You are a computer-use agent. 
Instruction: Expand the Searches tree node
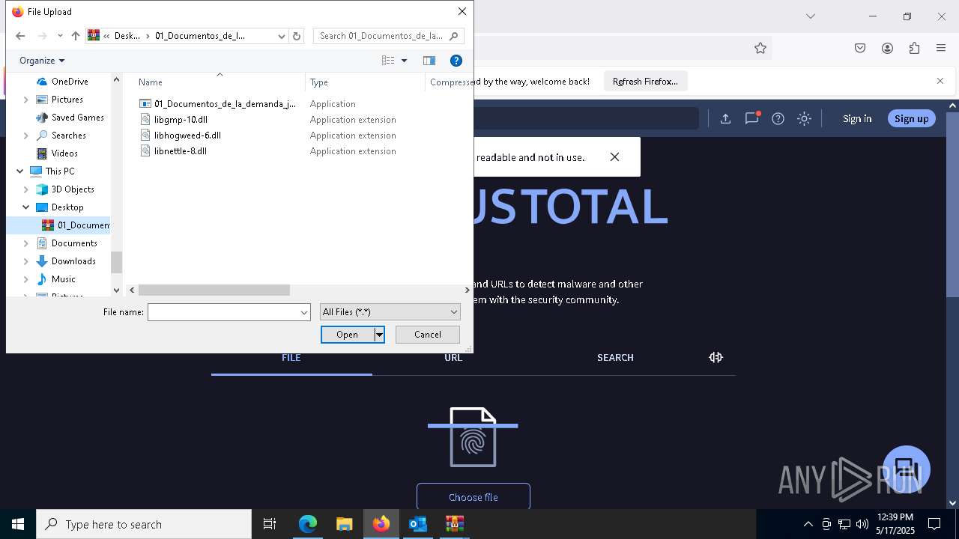tap(26, 135)
